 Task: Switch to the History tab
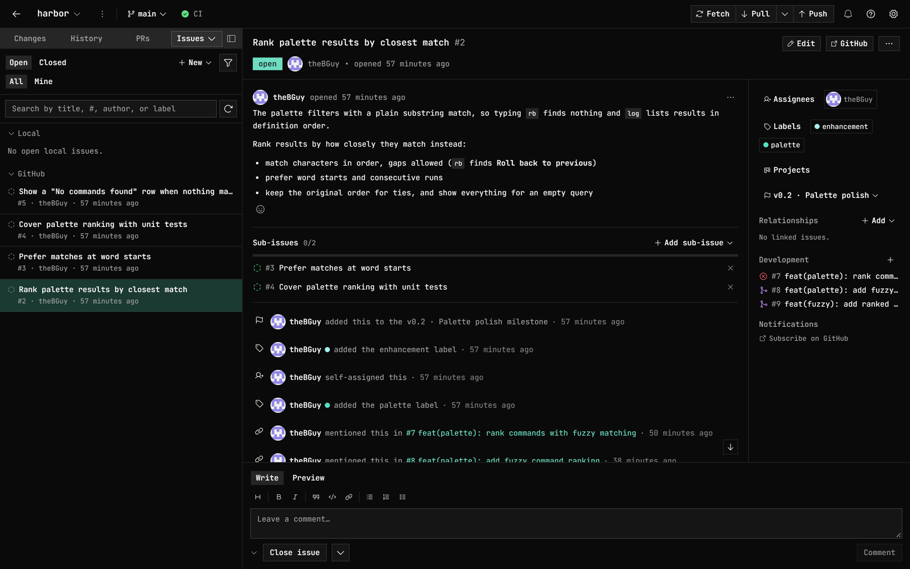click(87, 39)
